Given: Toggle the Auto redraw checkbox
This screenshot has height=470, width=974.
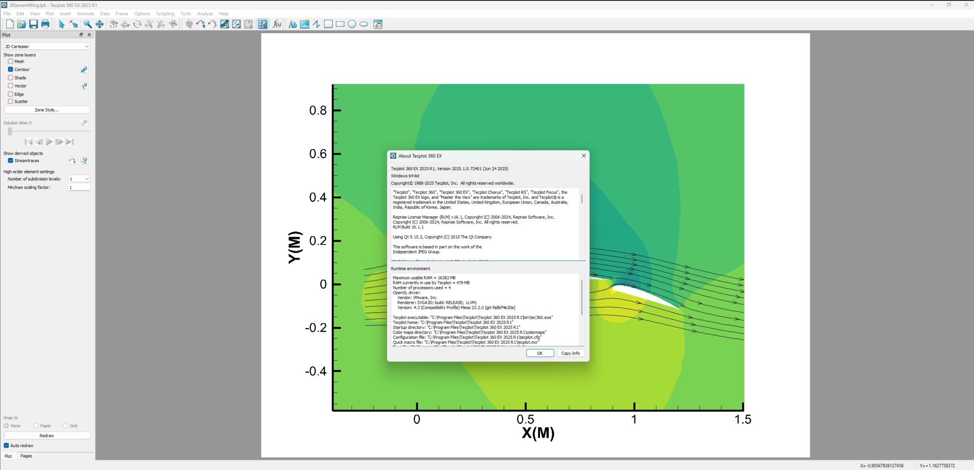Looking at the screenshot, I should point(6,445).
